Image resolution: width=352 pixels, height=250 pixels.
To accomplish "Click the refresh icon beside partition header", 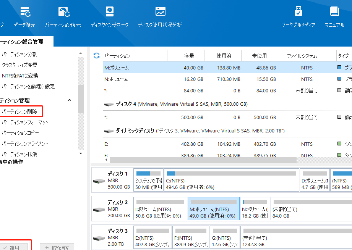I will [97, 56].
